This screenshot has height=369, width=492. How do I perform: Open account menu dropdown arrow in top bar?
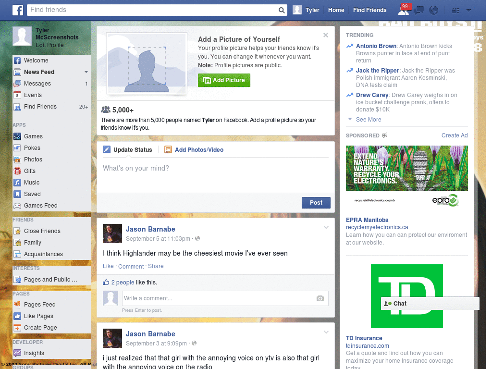(x=469, y=10)
